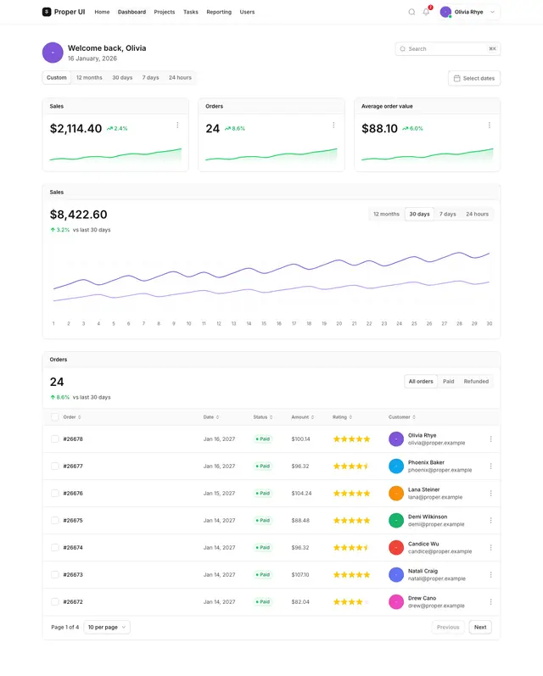Toggle the select-all orders checkbox
Image resolution: width=543 pixels, height=676 pixels.
click(x=55, y=417)
